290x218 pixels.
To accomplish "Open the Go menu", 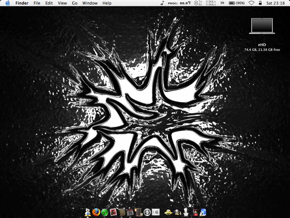I will click(74, 3).
